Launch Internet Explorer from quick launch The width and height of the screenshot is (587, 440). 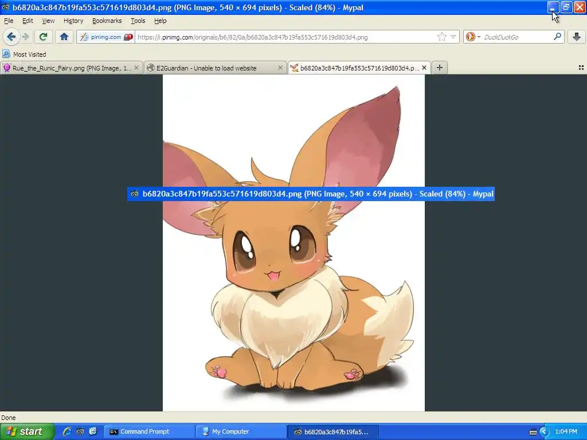[x=67, y=431]
